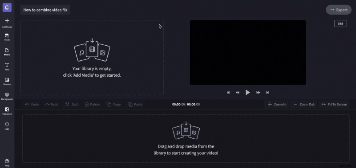Image resolution: width=356 pixels, height=168 pixels.
Task: Click the Clipchamp logo icon
Action: coord(7,8)
